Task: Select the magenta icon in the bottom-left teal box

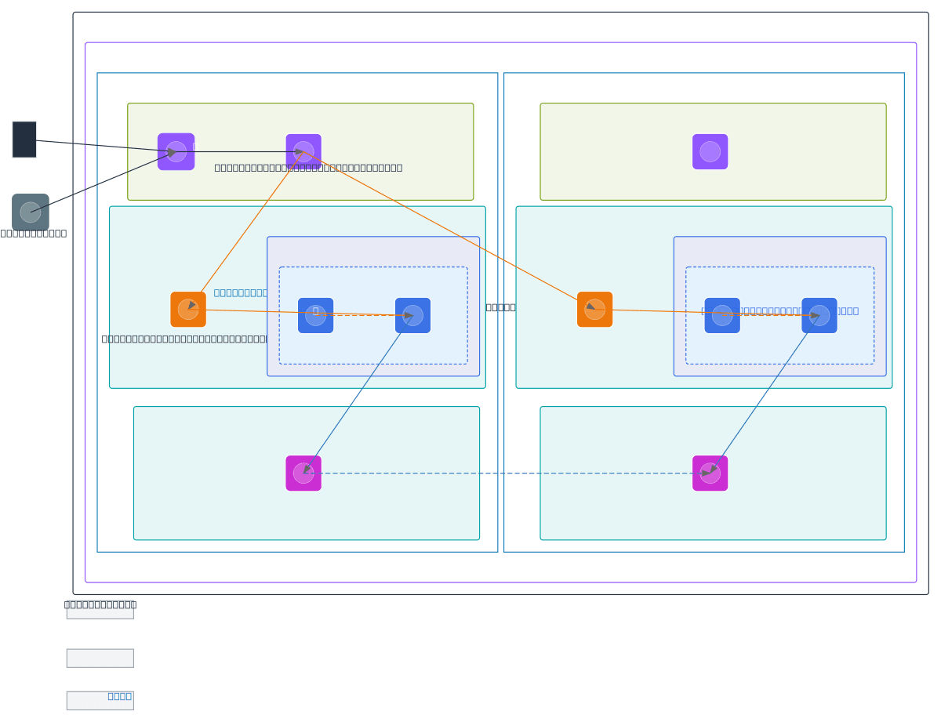Action: [x=303, y=473]
